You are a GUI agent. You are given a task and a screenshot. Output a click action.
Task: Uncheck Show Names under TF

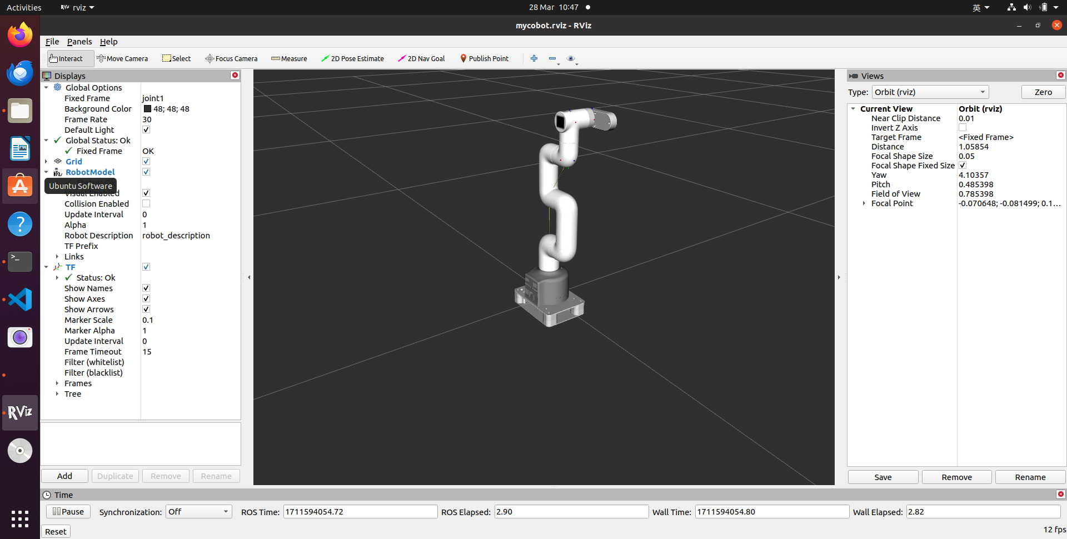tap(146, 288)
